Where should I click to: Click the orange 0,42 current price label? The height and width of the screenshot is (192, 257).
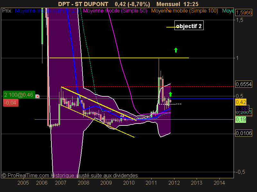point(241,102)
